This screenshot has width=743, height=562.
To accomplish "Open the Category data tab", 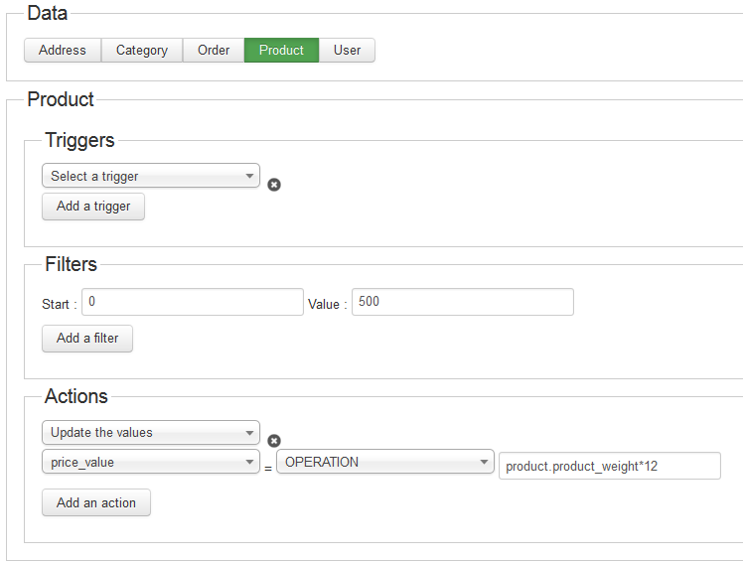I will point(142,50).
